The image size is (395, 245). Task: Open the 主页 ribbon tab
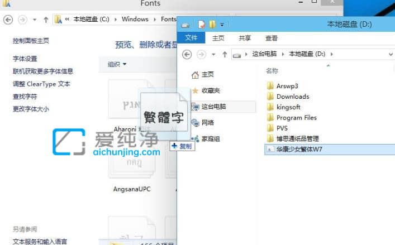[218, 39]
